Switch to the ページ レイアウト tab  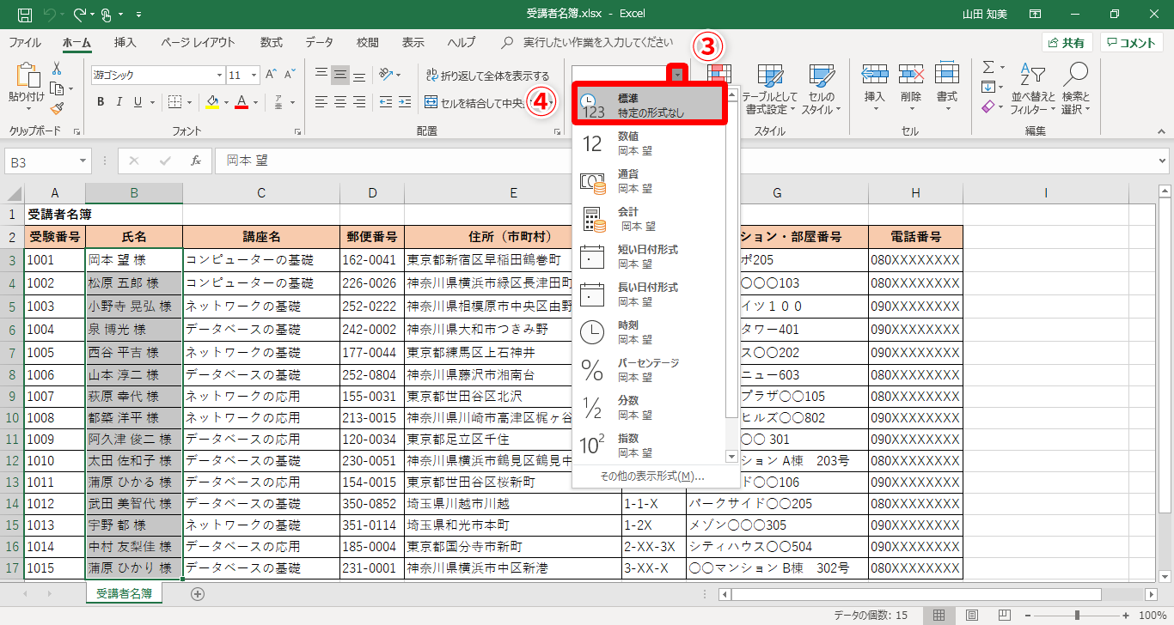198,42
